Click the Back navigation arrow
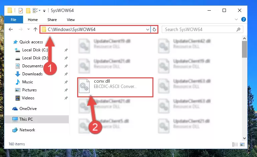This screenshot has height=157, width=257. 11,29
